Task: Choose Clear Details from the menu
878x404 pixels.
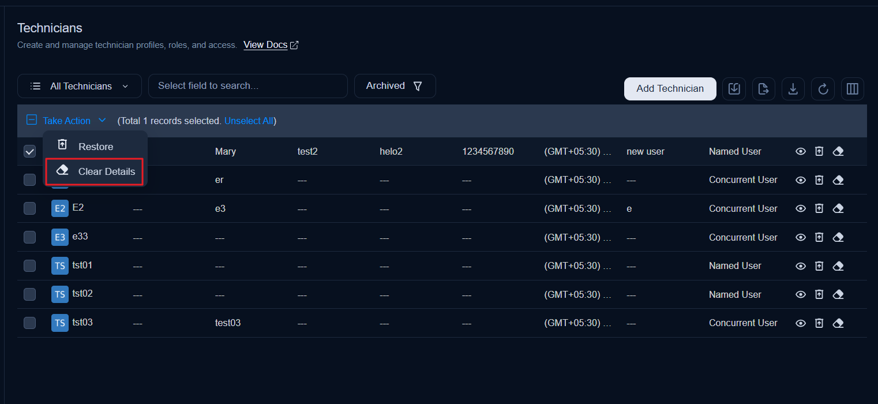Action: click(x=95, y=171)
